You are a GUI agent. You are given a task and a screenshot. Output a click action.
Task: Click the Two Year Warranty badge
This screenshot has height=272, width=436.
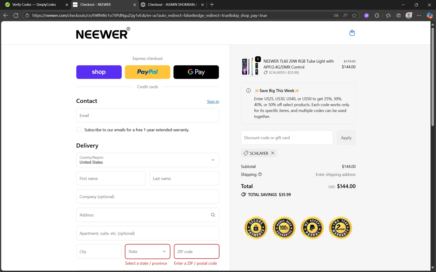click(340, 228)
